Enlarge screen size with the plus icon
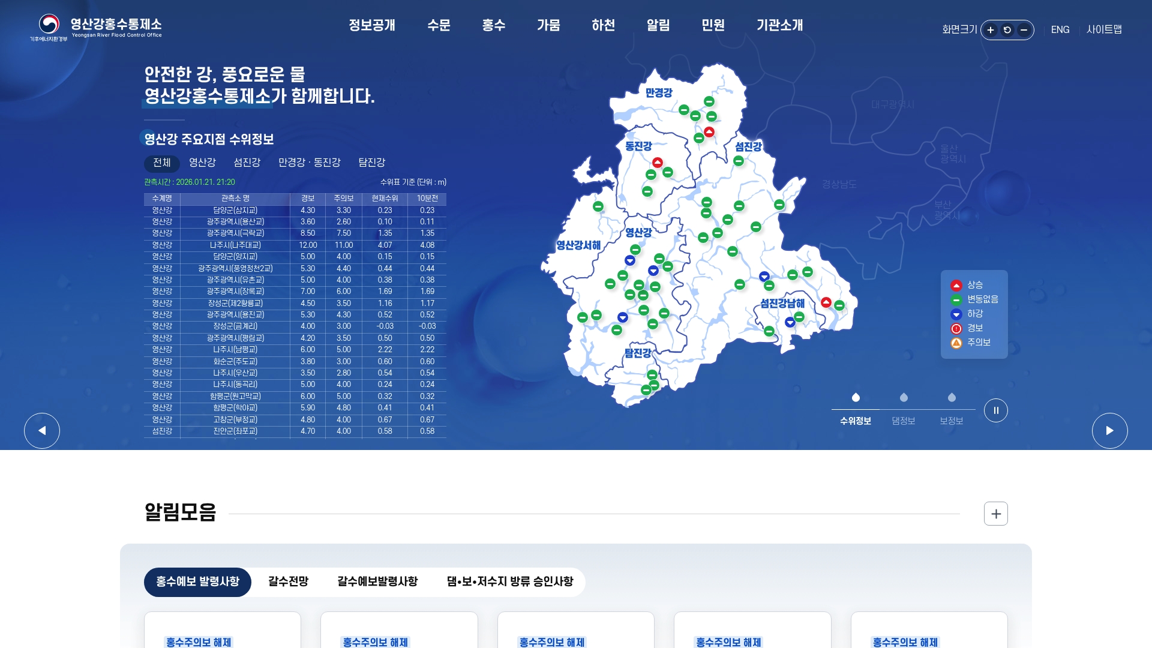The height and width of the screenshot is (648, 1152). (x=989, y=29)
